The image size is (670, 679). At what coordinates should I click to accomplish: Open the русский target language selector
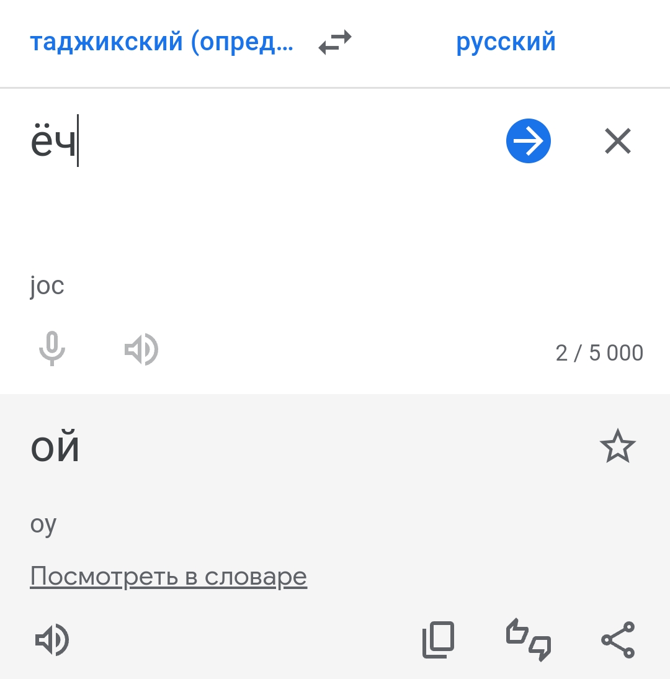(506, 42)
